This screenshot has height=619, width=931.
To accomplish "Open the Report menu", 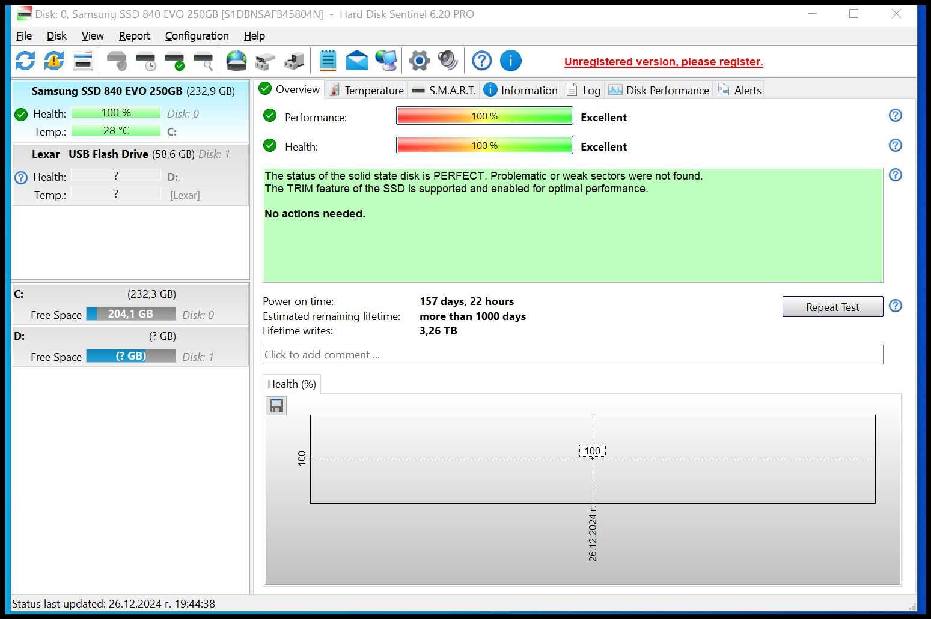I will click(x=135, y=36).
